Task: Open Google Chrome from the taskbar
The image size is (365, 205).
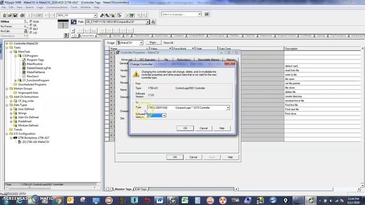Action: click(58, 200)
